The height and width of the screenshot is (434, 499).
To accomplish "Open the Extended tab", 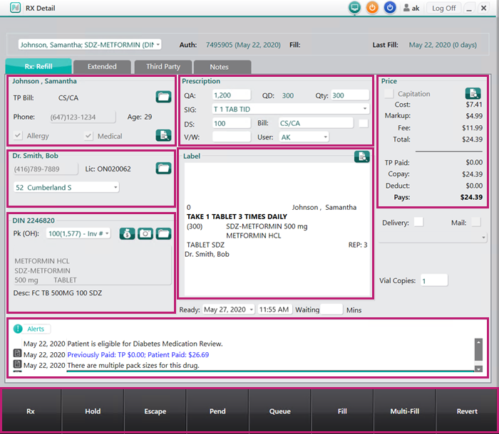I will tap(102, 67).
